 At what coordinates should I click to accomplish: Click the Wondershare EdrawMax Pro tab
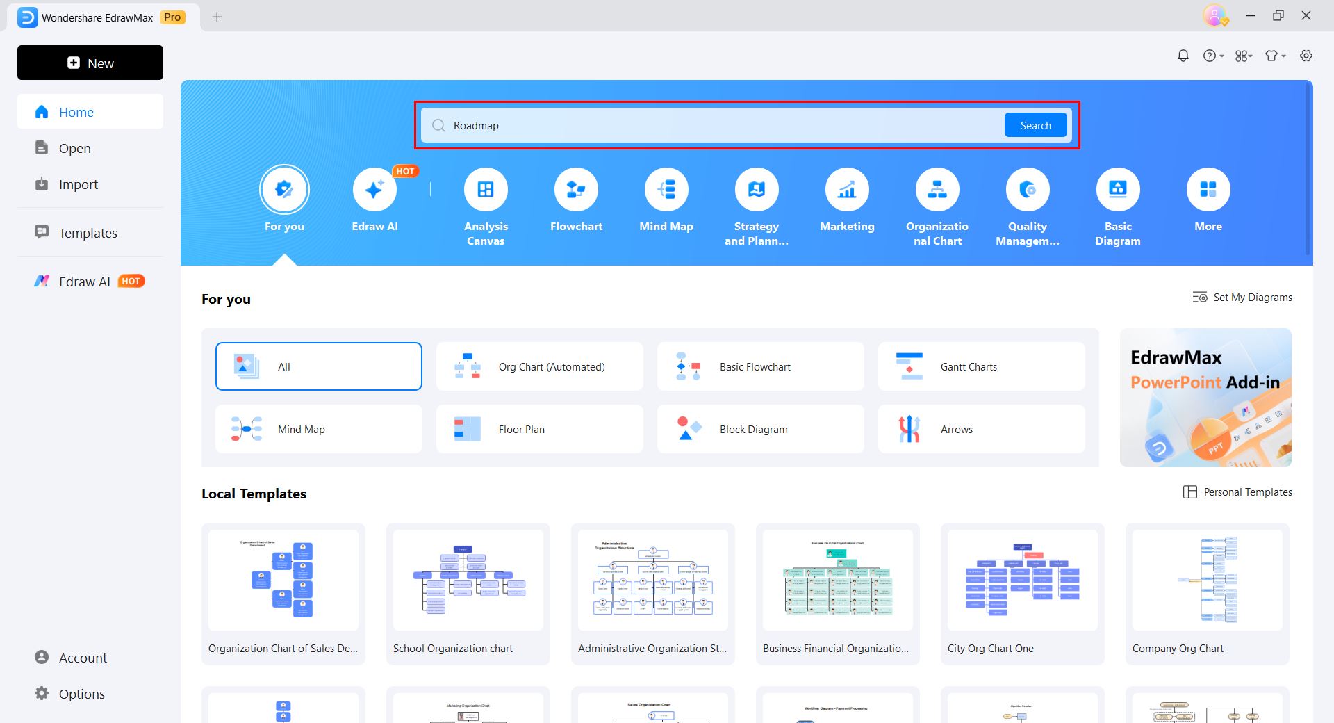click(103, 17)
